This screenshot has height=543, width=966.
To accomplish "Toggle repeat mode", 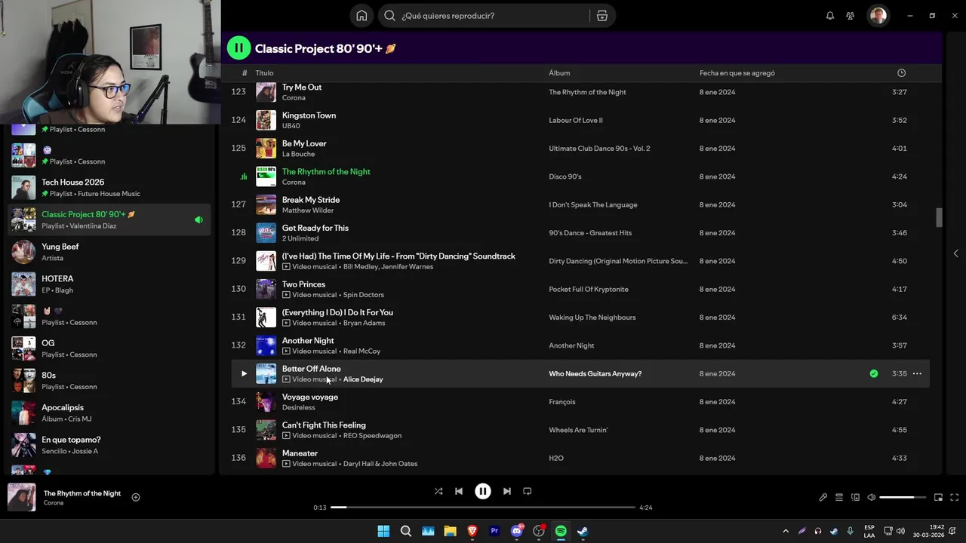I will (528, 491).
